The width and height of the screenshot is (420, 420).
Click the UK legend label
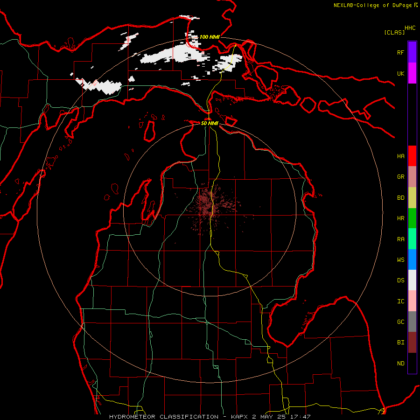point(400,73)
